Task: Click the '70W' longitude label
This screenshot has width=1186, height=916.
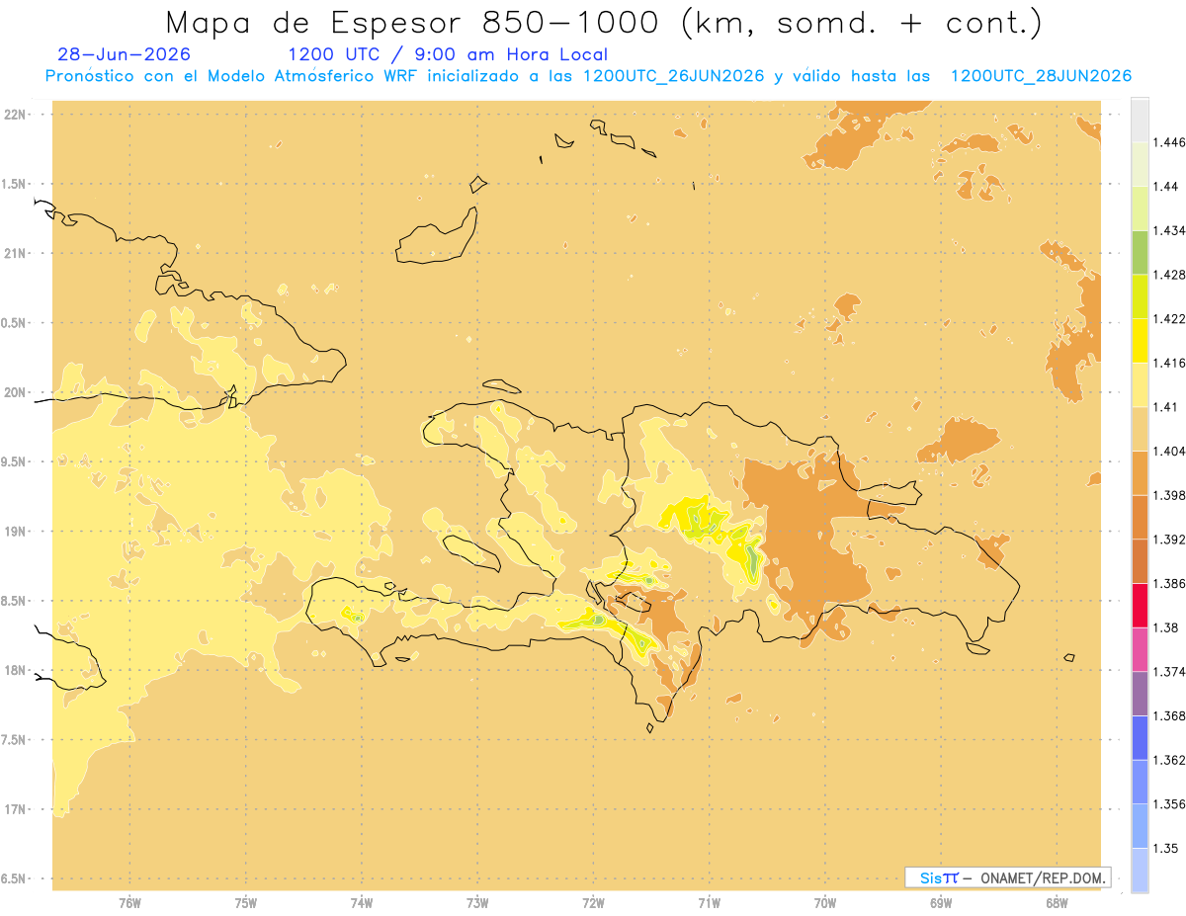Action: [824, 902]
